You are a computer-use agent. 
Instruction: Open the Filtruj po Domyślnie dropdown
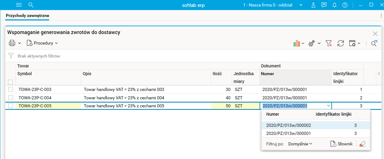tap(300, 144)
